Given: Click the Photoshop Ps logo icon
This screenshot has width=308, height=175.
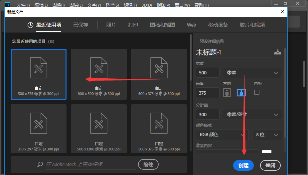Looking at the screenshot, I should [x=7, y=5].
